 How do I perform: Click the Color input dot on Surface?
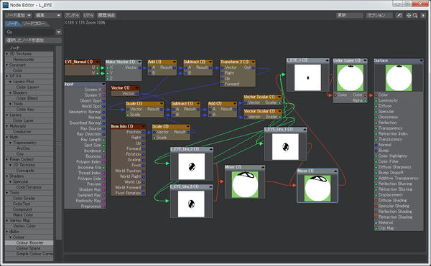pos(376,95)
